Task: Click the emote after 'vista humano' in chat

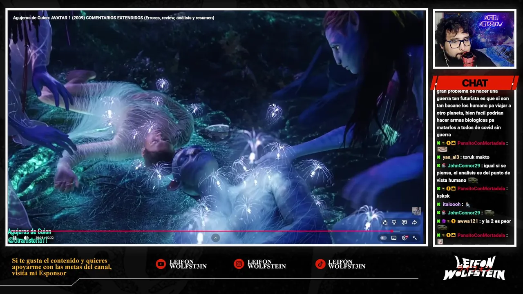Action: coord(473,180)
